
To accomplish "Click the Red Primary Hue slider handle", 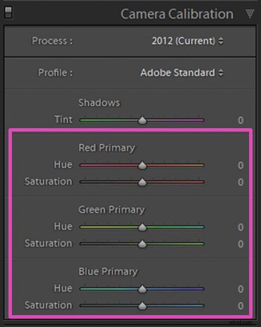I will tap(142, 165).
